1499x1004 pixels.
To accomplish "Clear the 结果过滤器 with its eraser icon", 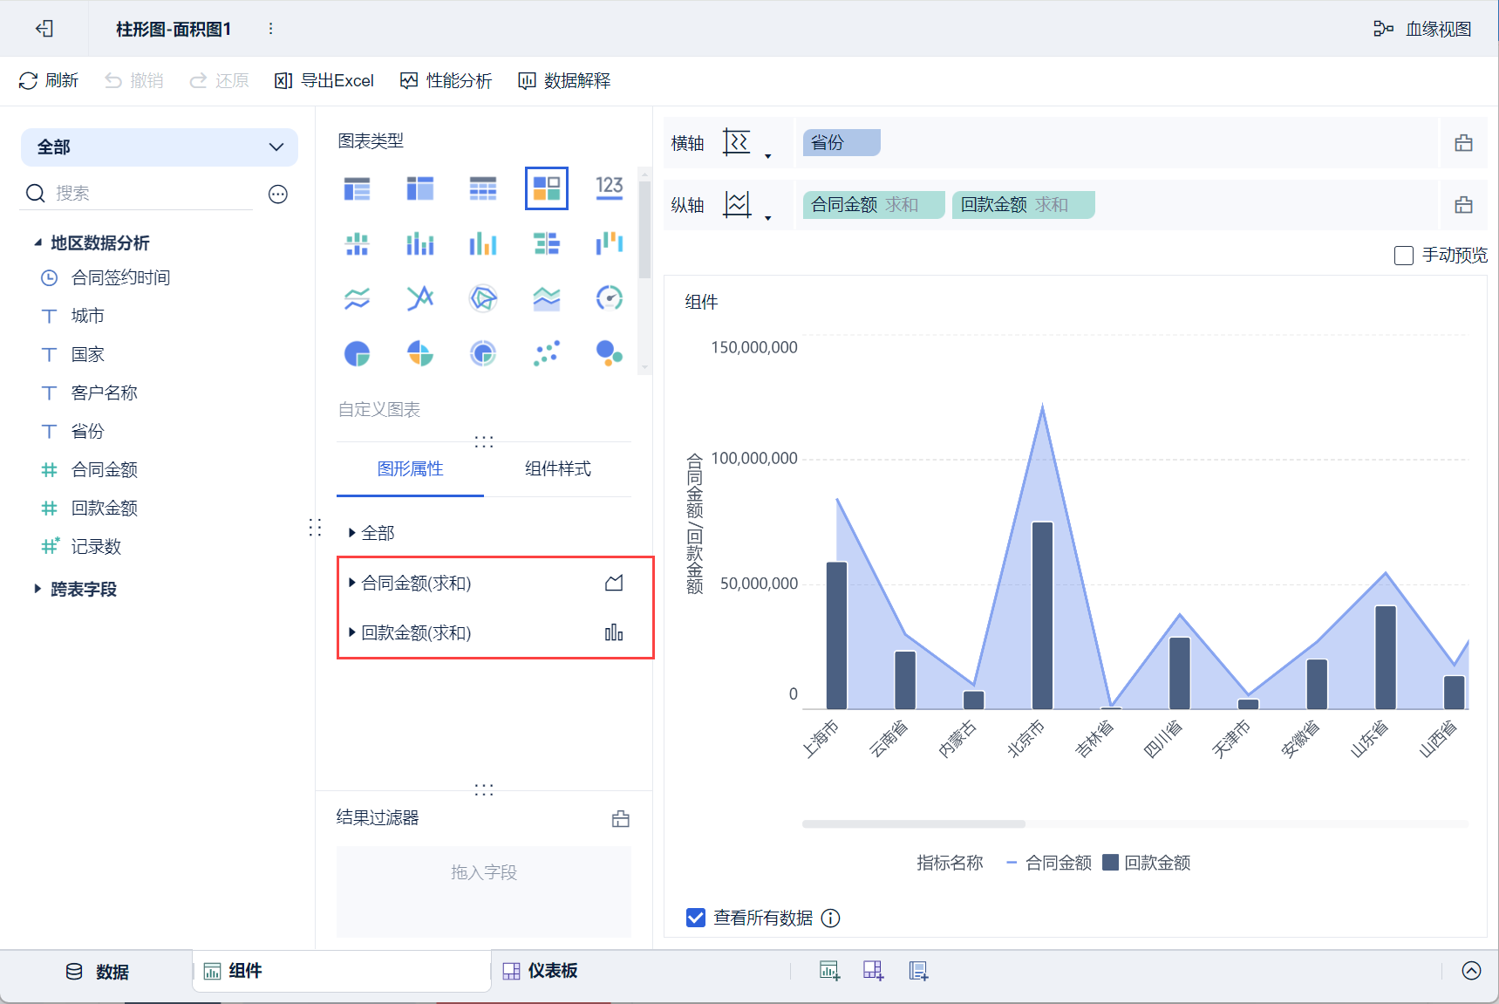I will [621, 818].
